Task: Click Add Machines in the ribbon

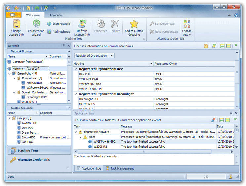Action: [x=59, y=32]
